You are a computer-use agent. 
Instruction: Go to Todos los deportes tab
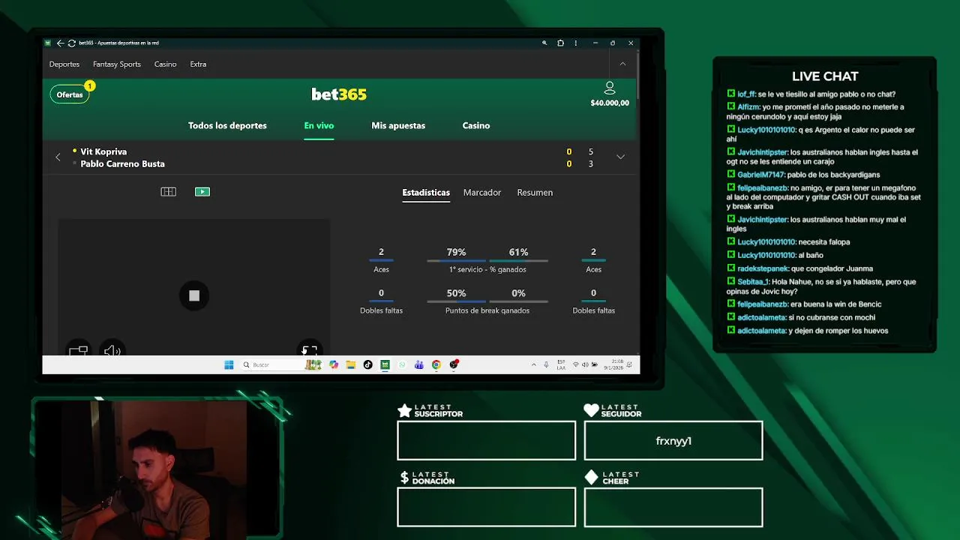pyautogui.click(x=227, y=125)
